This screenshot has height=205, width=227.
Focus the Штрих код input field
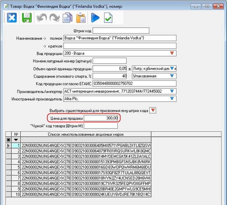tap(121, 31)
